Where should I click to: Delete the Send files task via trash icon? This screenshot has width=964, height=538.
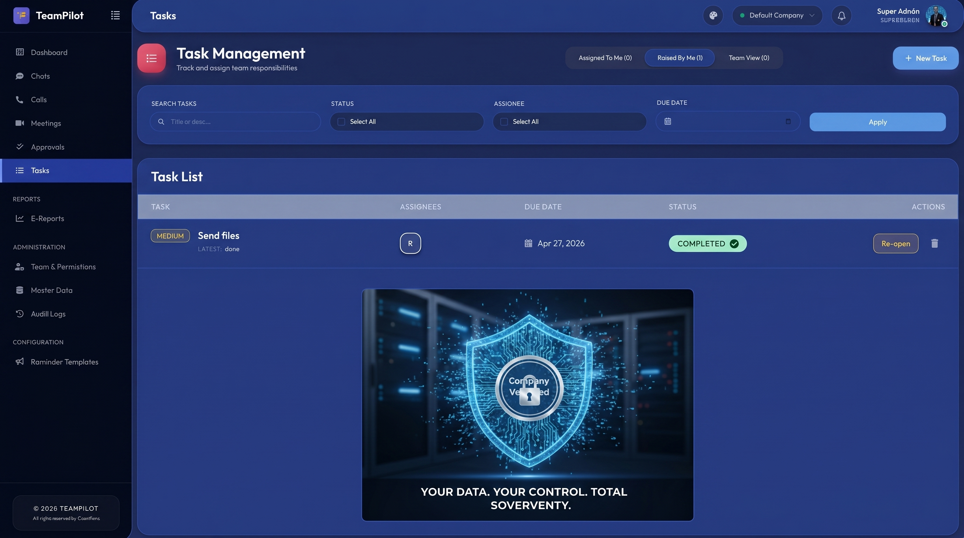935,243
